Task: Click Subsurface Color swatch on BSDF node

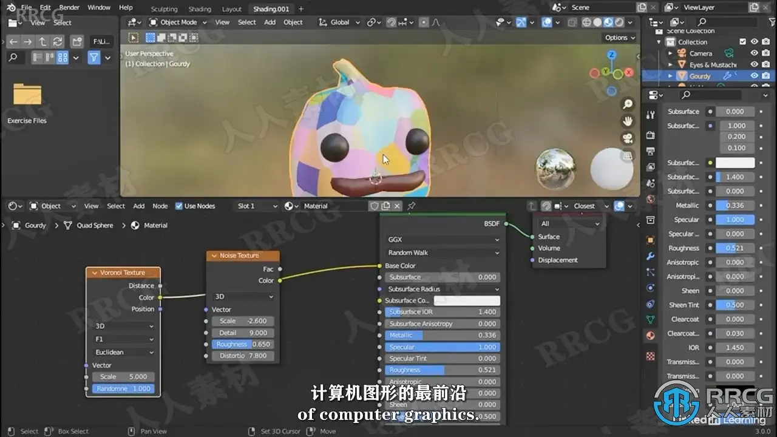Action: click(467, 300)
